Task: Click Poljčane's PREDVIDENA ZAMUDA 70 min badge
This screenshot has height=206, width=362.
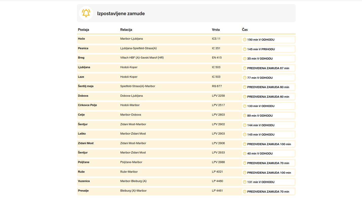Action: (x=268, y=163)
